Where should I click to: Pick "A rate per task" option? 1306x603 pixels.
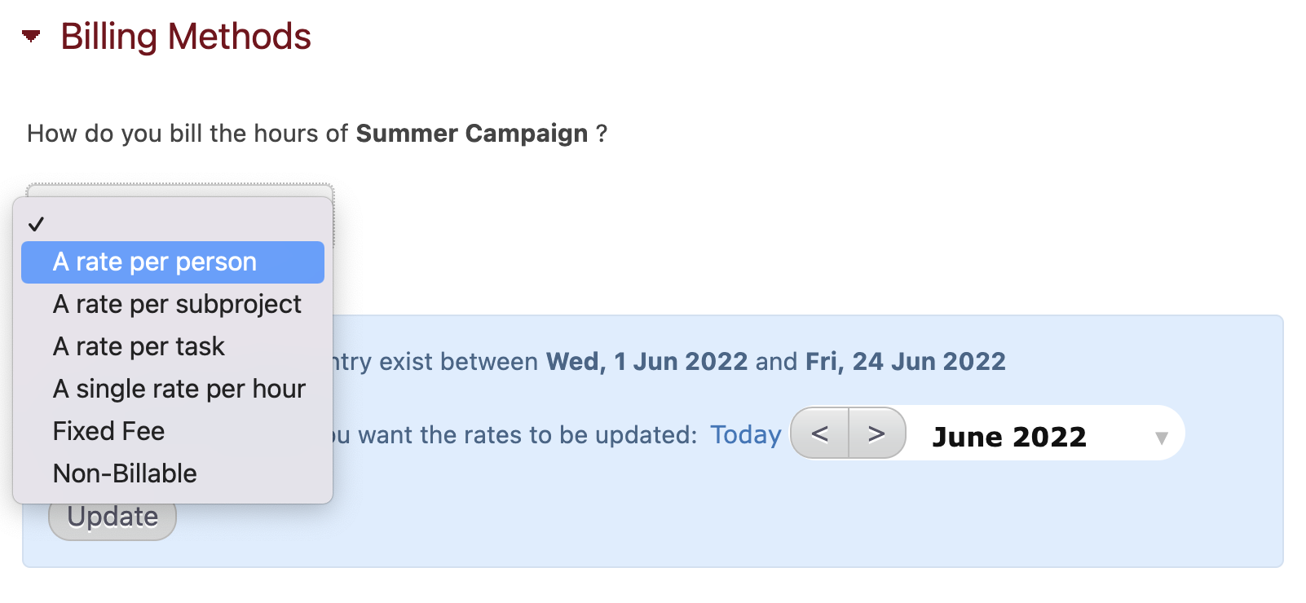pyautogui.click(x=139, y=346)
